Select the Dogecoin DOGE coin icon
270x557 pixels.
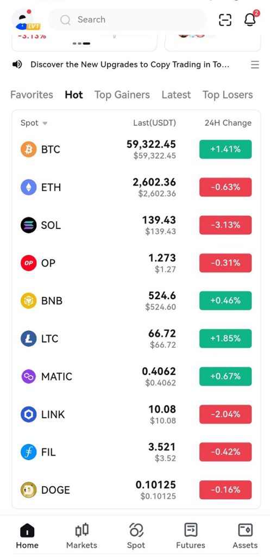28,490
